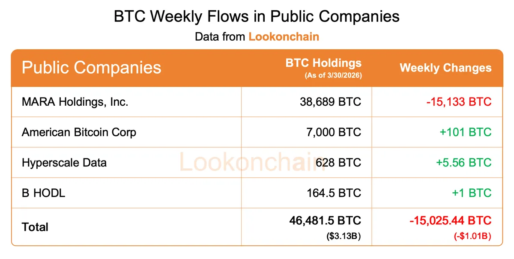Click the green +101 BTC weekly change

[x=465, y=132]
